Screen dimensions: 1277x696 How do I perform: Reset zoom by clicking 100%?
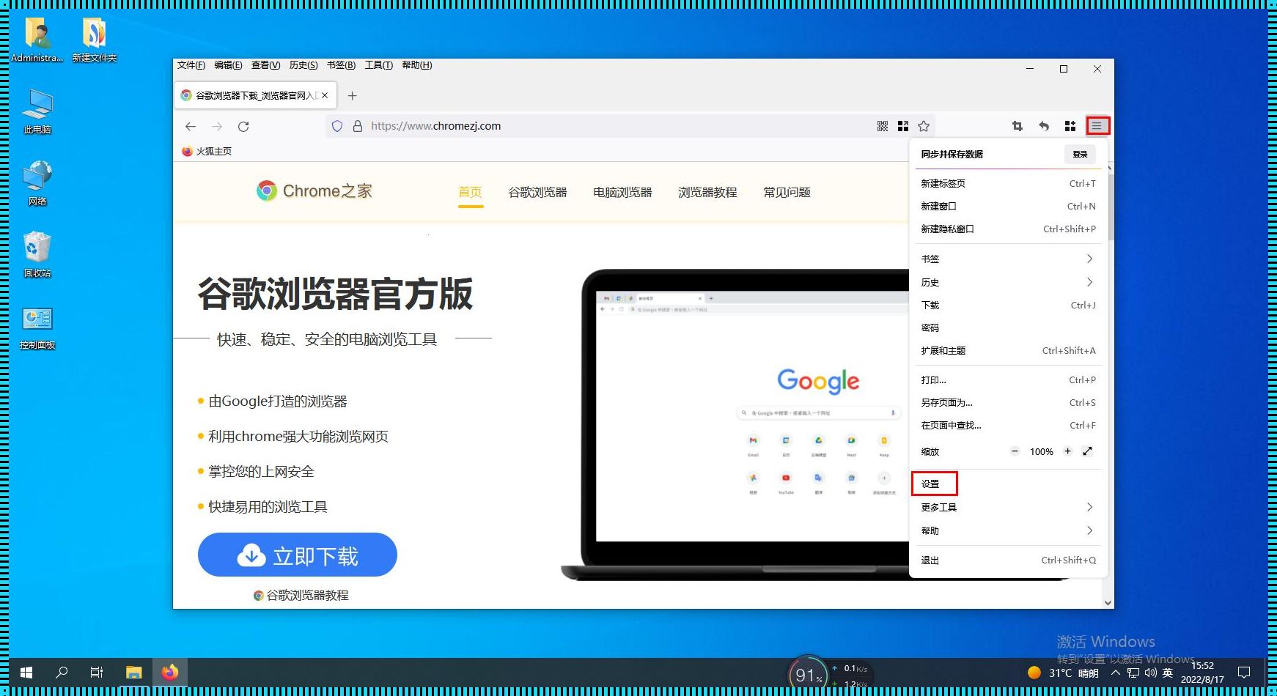[1042, 452]
